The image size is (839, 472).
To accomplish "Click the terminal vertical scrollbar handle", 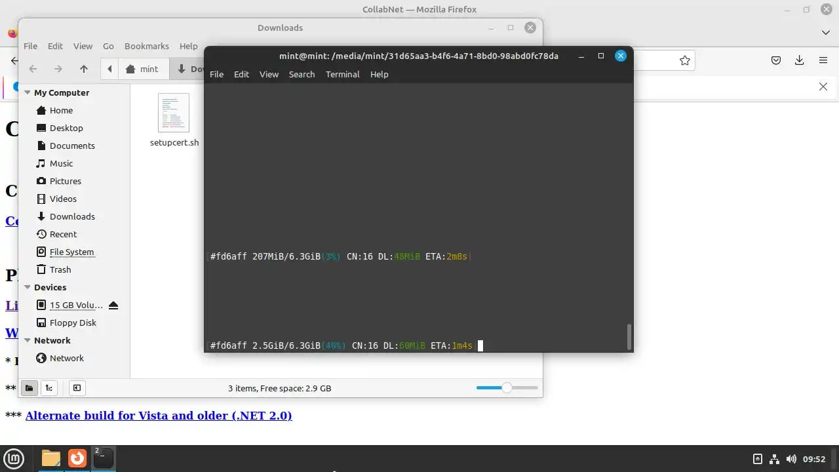I will pos(629,337).
